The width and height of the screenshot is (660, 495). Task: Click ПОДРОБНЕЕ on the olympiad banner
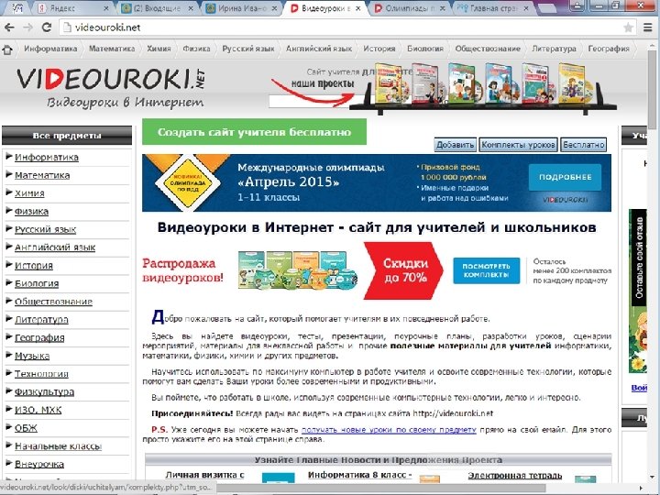pos(565,177)
